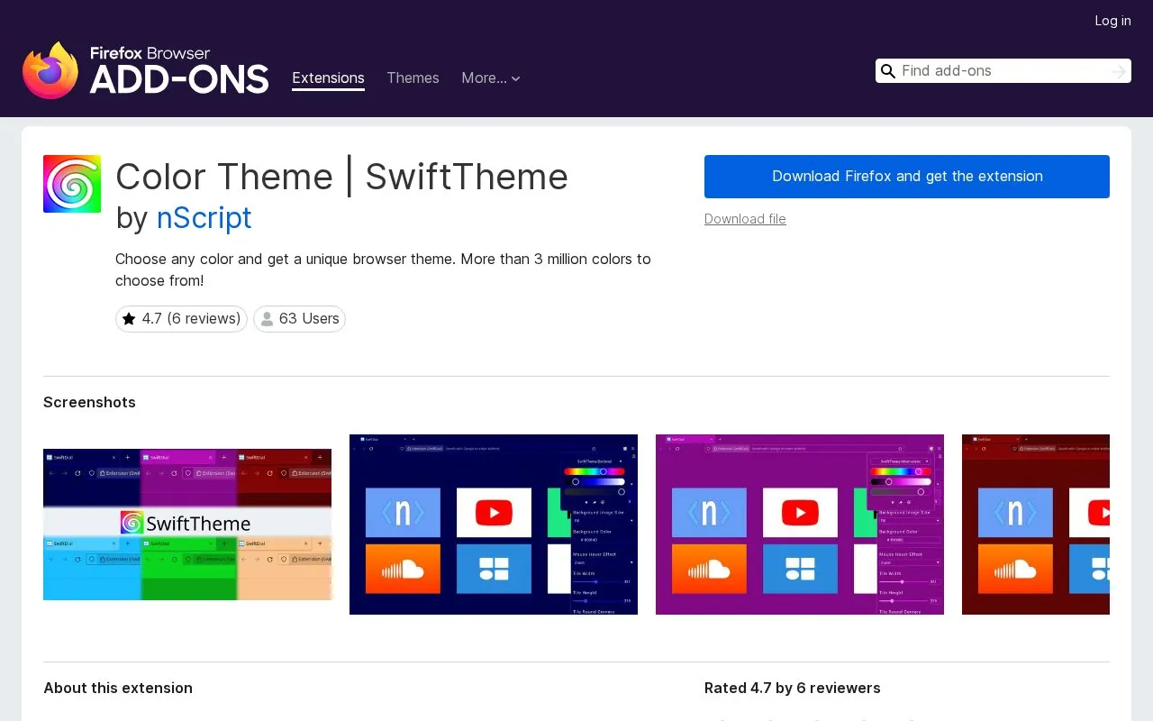The height and width of the screenshot is (721, 1153).
Task: Open the SwiftTheme multi-color banner screenshot
Action: pyautogui.click(x=187, y=525)
